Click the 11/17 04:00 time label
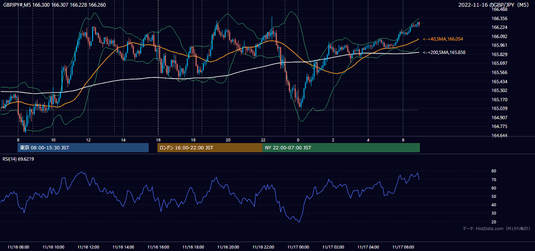The height and width of the screenshot is (251, 535). pos(368,247)
